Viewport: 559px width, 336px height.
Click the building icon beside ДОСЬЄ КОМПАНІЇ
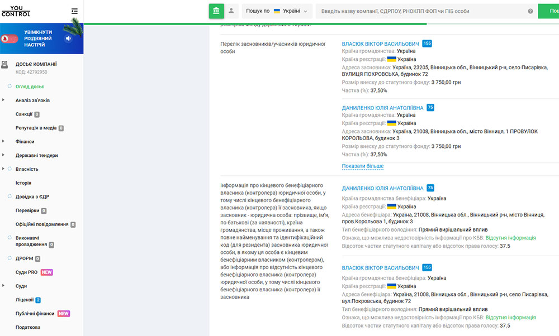pyautogui.click(x=6, y=64)
